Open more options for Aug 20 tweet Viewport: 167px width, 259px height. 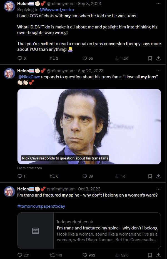point(158,71)
